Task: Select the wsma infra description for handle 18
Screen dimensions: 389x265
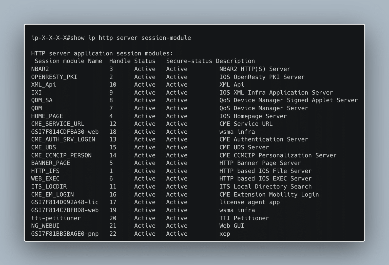Action: coord(237,132)
